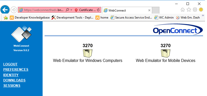Image resolution: width=207 pixels, height=96 pixels.
Task: Minimize the browser window
Action: (176, 4)
